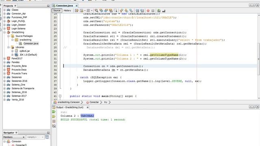Toggle Rectangular Selection icon
Image resolution: width=260 pixels, height=146 pixels.
(x=115, y=11)
